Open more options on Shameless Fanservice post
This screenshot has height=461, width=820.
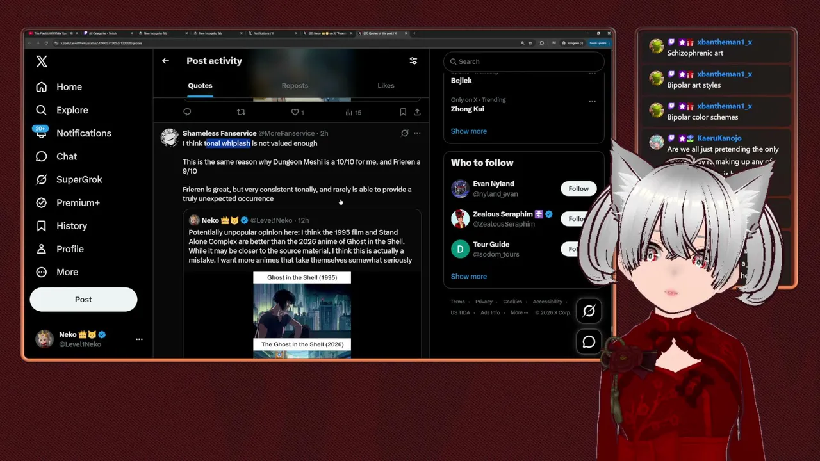point(417,133)
